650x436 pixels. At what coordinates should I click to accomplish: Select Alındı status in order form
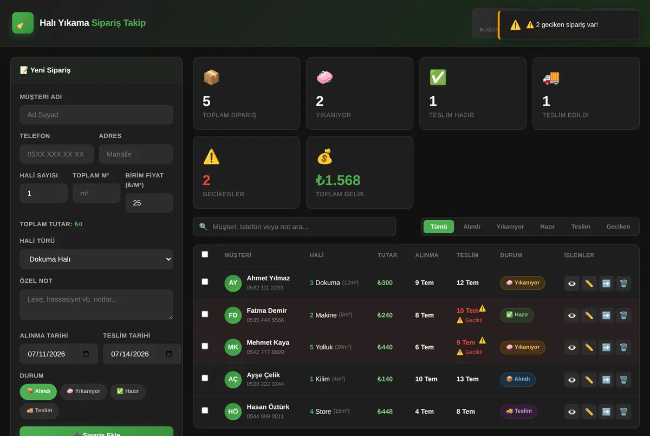pos(38,391)
